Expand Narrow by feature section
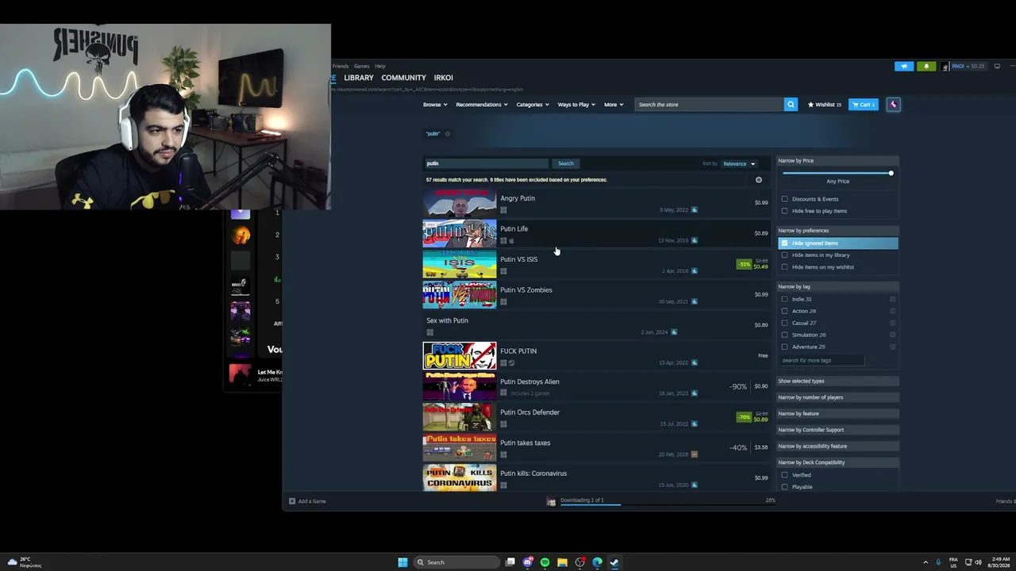Screen dimensions: 1016x571 (837, 414)
